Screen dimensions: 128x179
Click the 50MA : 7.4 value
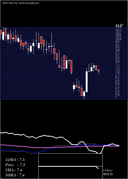(x=15, y=175)
